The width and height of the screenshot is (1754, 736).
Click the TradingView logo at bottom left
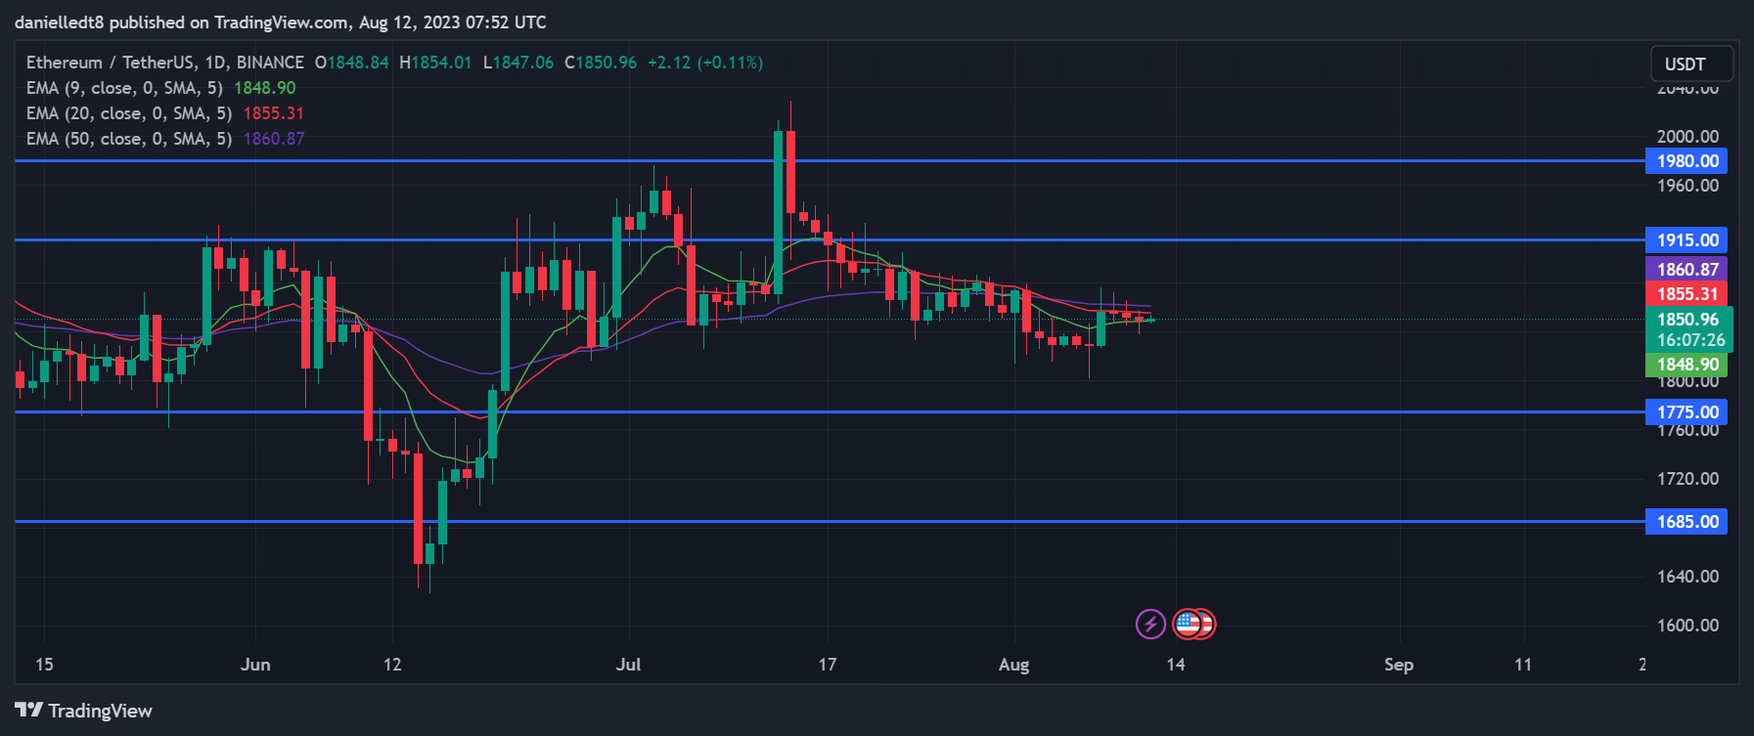coord(84,711)
